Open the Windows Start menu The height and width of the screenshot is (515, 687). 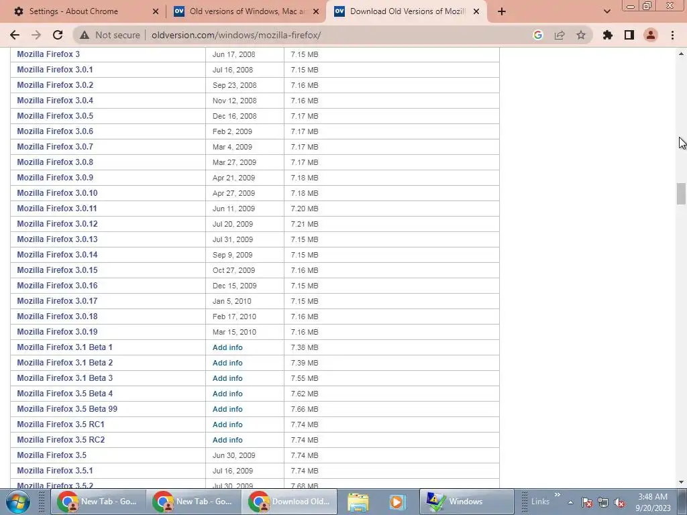click(x=17, y=502)
